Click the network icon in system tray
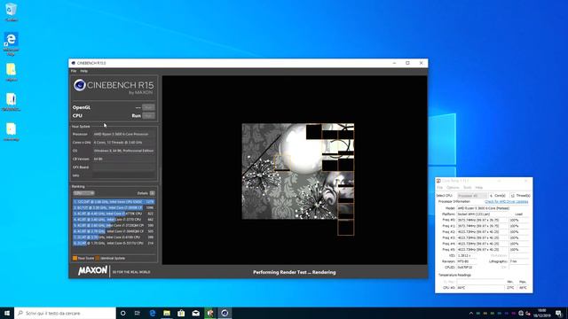 coord(521,313)
